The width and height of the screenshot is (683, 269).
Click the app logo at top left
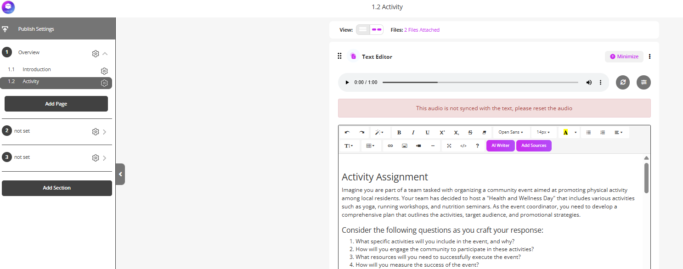(x=8, y=7)
